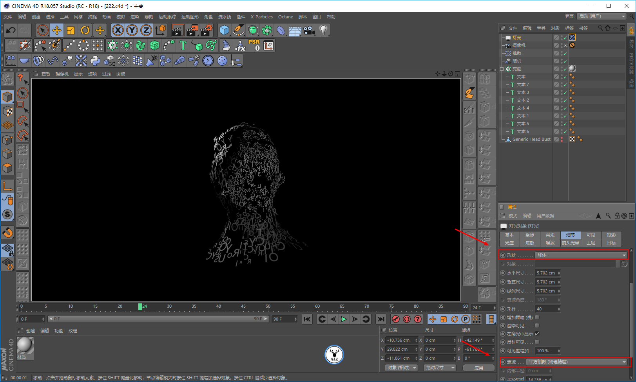This screenshot has width=636, height=382.
Task: Click the MoText green T icon
Action: (183, 45)
